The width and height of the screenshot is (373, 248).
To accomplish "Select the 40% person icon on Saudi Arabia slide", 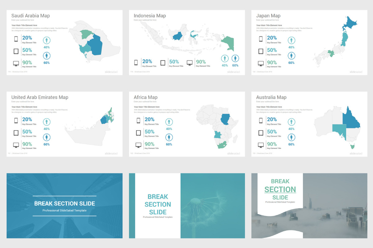I will tap(47, 40).
